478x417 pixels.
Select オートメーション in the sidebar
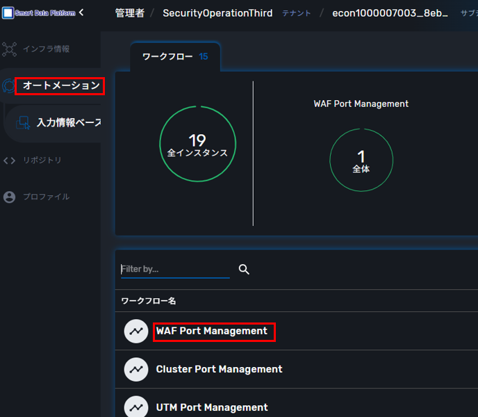61,85
